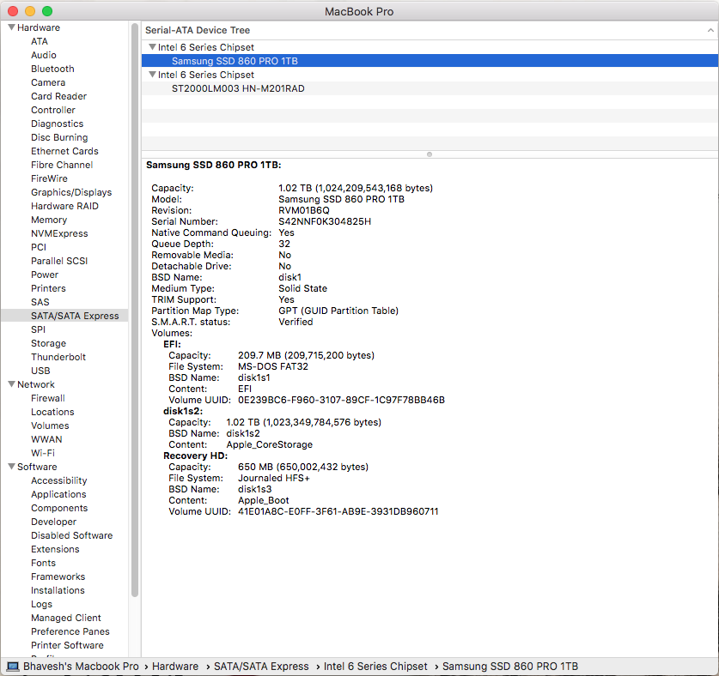Open Logs section

[x=42, y=605]
